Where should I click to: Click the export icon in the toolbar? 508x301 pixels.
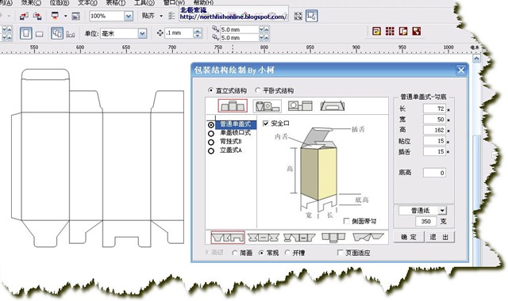click(x=37, y=16)
